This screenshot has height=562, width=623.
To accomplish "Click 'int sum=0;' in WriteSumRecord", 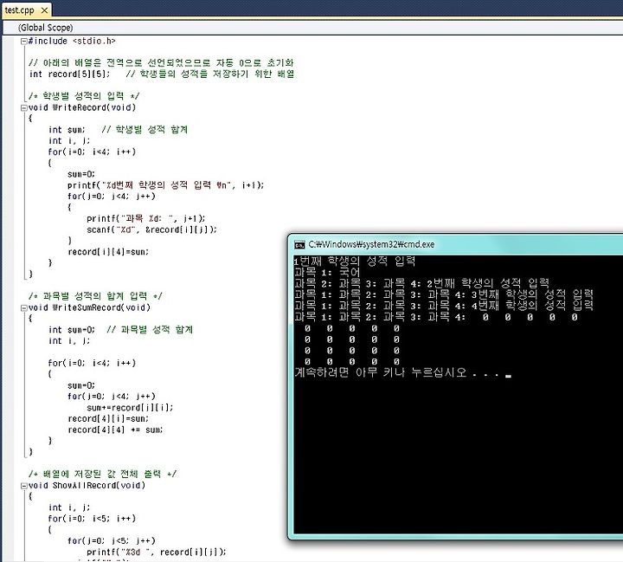I will point(72,330).
